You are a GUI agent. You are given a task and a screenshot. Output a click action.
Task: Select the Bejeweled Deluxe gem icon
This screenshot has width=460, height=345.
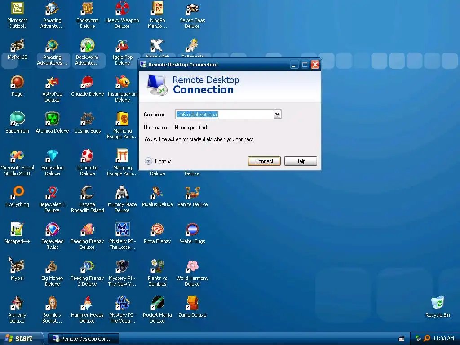(x=52, y=156)
